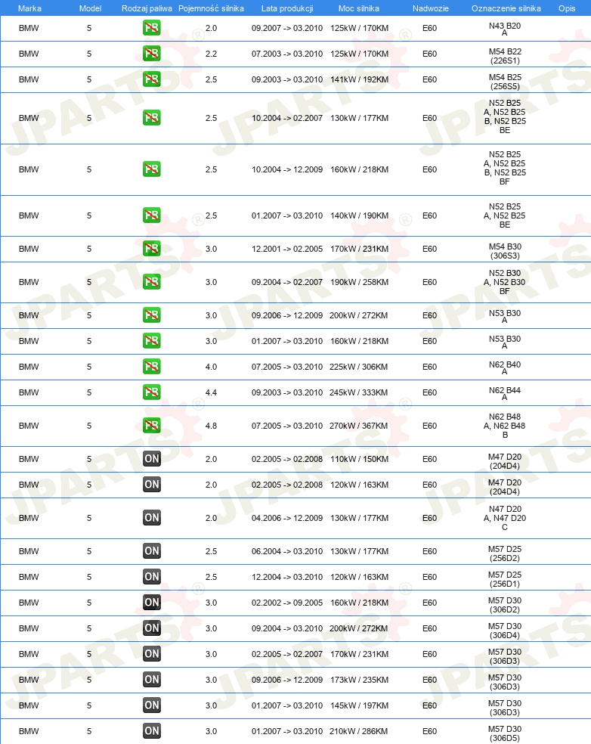Click the ON icon in the 173kW / 235KM row
The image size is (591, 744).
[152, 679]
